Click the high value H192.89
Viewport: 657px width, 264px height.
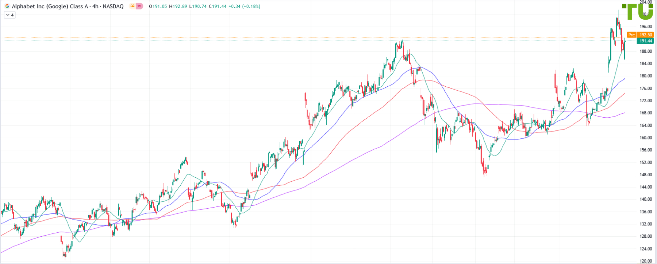(x=178, y=6)
